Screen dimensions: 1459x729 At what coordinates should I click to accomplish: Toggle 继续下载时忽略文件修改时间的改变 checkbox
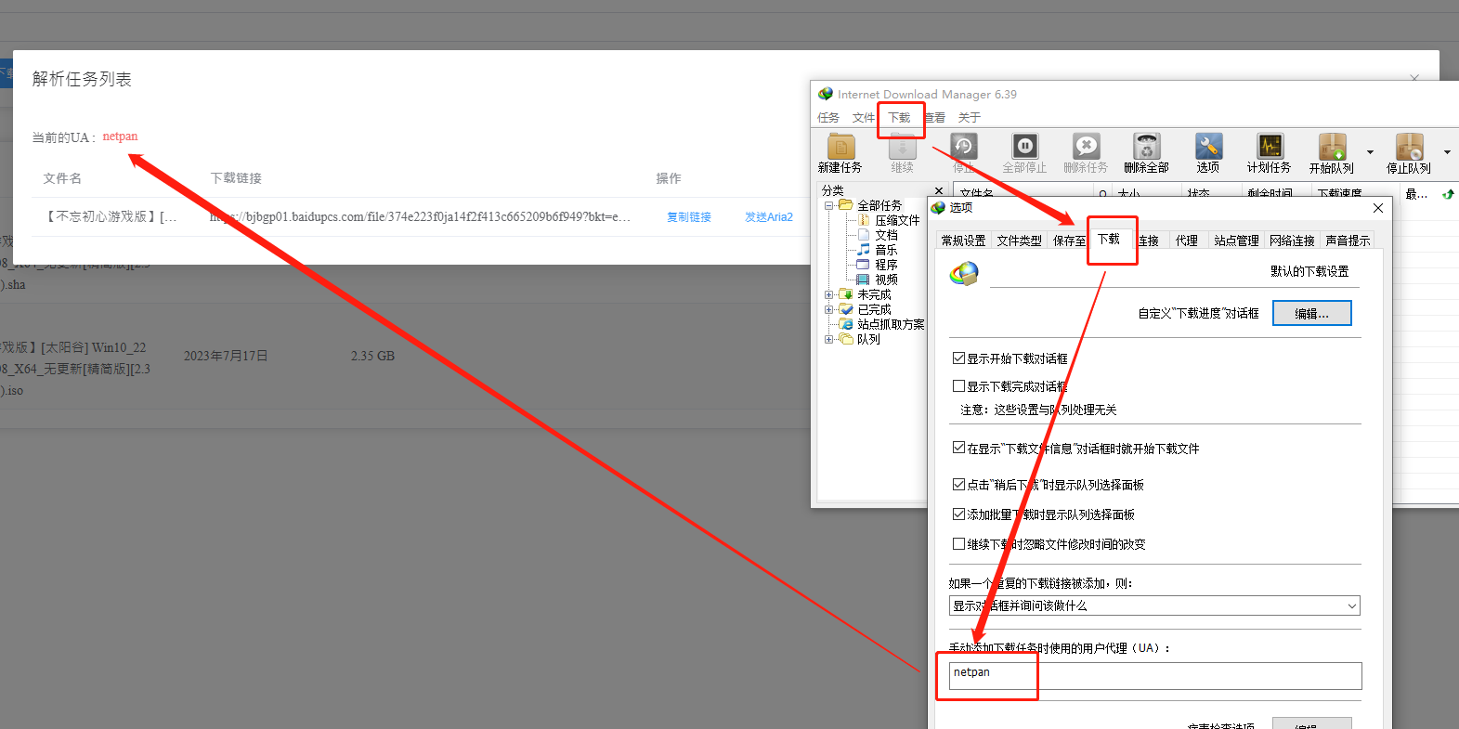(x=959, y=544)
